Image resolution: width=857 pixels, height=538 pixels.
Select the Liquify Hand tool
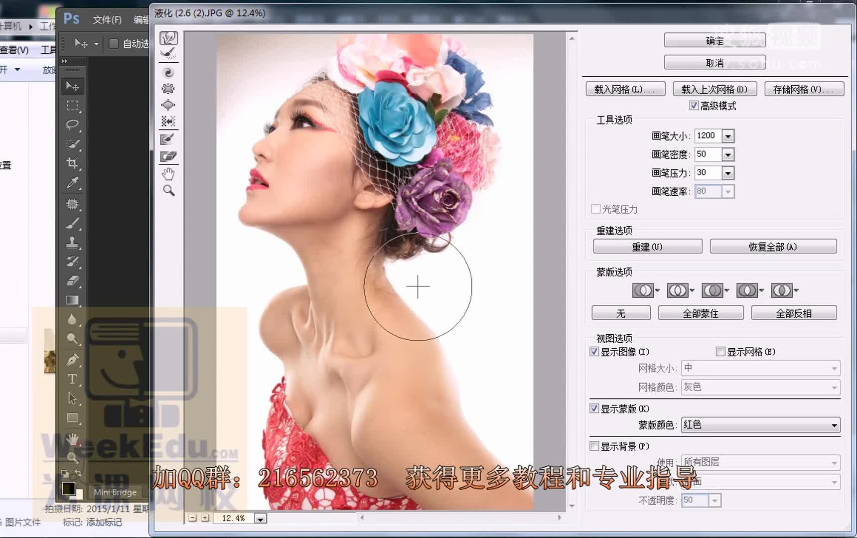[168, 174]
